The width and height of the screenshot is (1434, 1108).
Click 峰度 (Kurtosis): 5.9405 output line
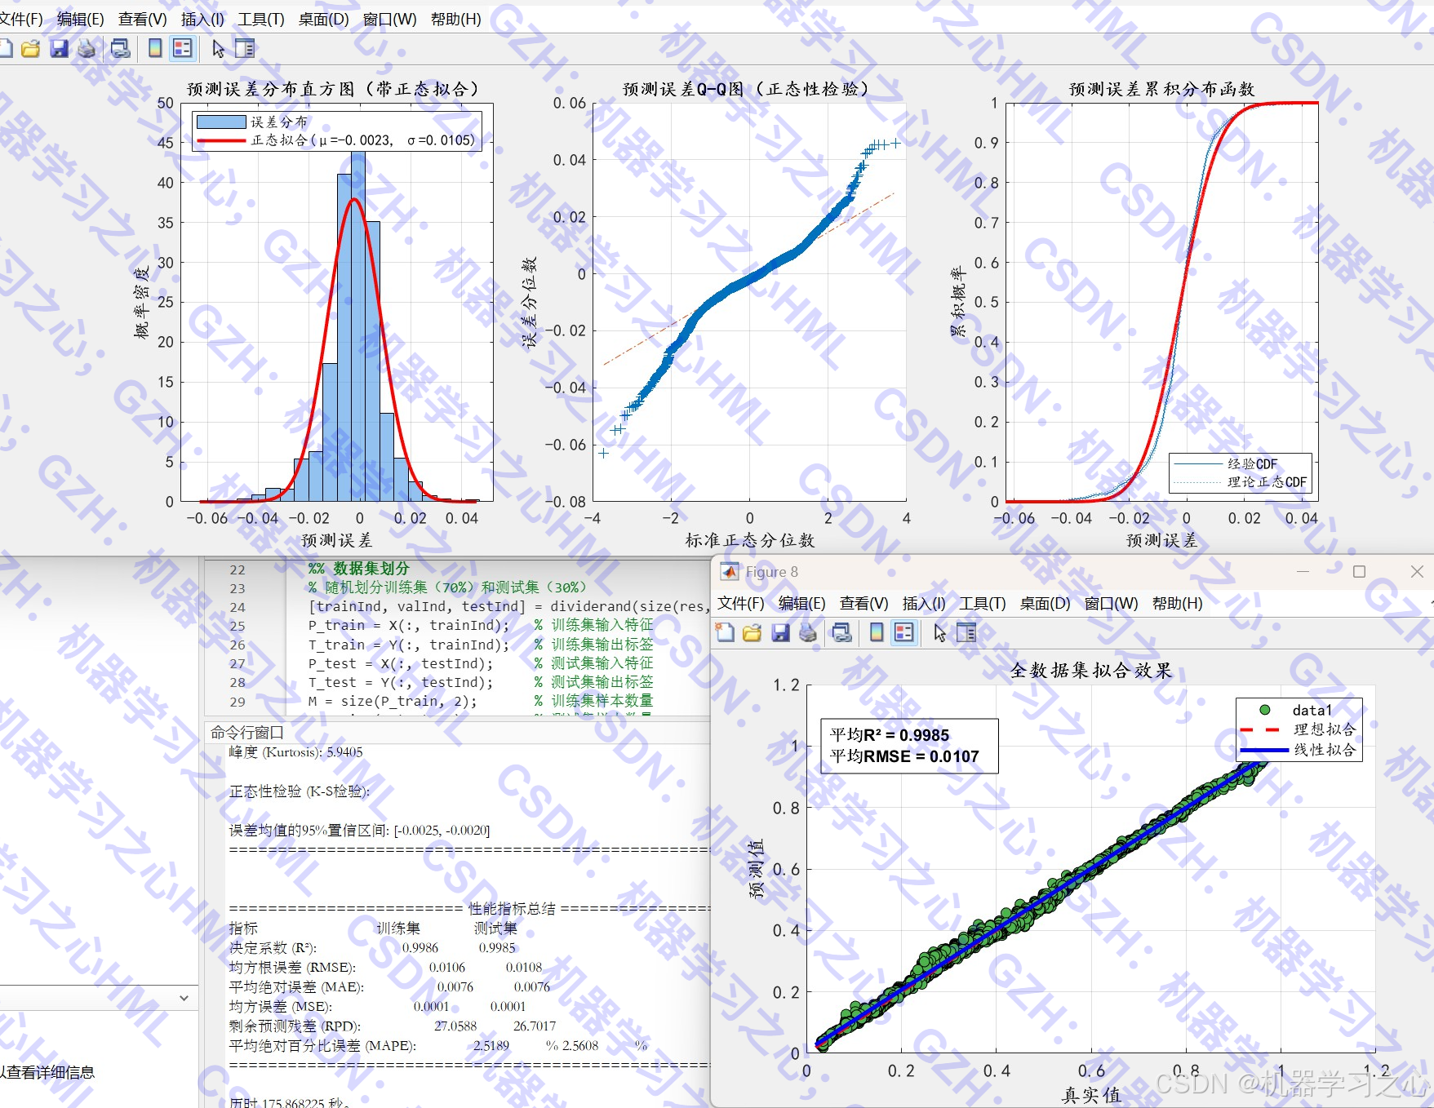[296, 752]
